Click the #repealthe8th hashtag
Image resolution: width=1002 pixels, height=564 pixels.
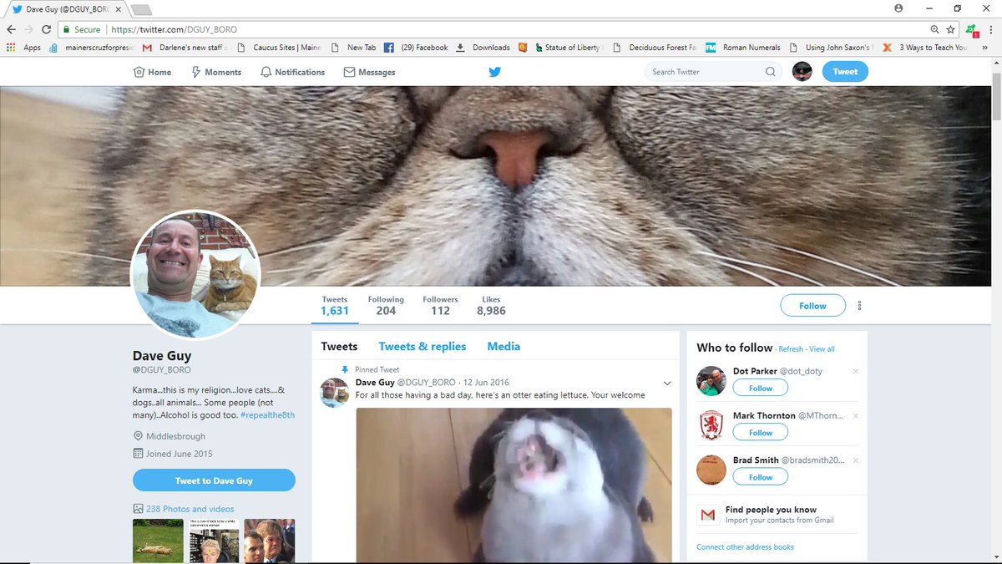point(267,415)
